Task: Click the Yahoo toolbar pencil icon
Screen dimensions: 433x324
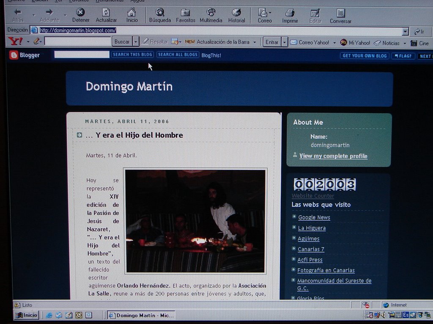Action: click(37, 41)
